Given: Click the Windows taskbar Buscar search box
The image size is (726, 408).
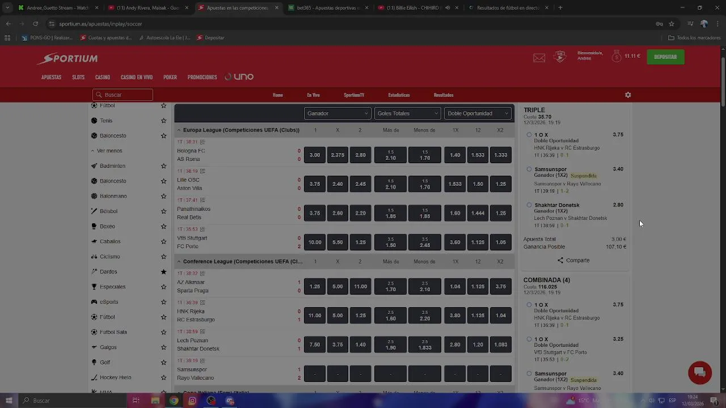Looking at the screenshot, I should [x=74, y=401].
